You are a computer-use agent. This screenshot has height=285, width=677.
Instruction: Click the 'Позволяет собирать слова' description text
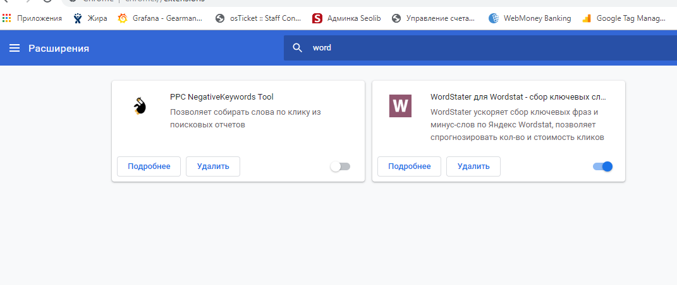click(x=245, y=119)
